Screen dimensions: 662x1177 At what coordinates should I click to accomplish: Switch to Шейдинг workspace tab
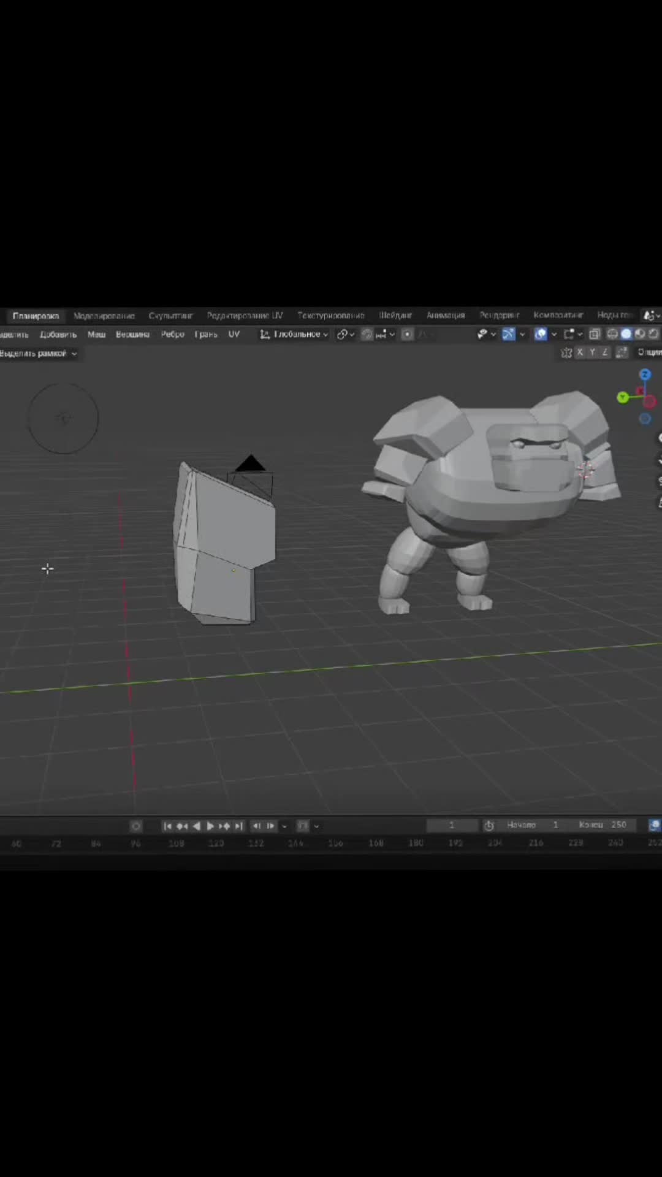(395, 316)
